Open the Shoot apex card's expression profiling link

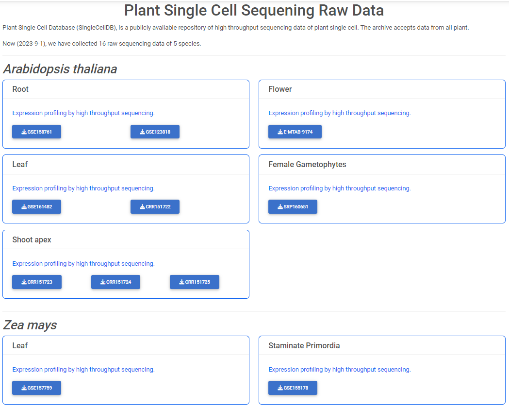click(x=83, y=263)
